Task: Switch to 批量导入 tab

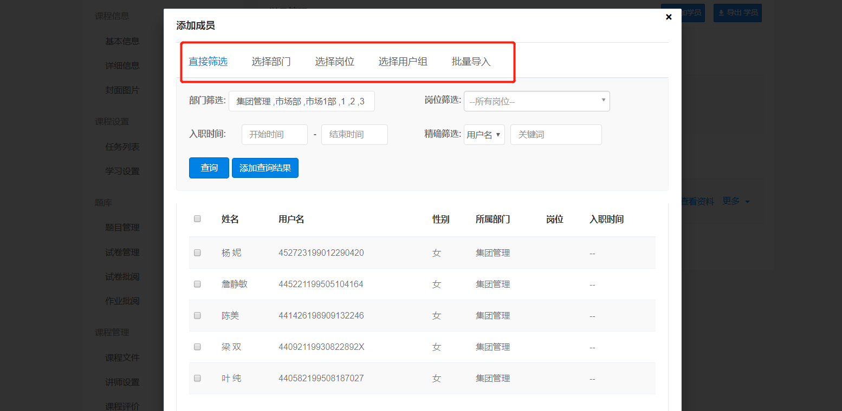Action: click(x=471, y=62)
